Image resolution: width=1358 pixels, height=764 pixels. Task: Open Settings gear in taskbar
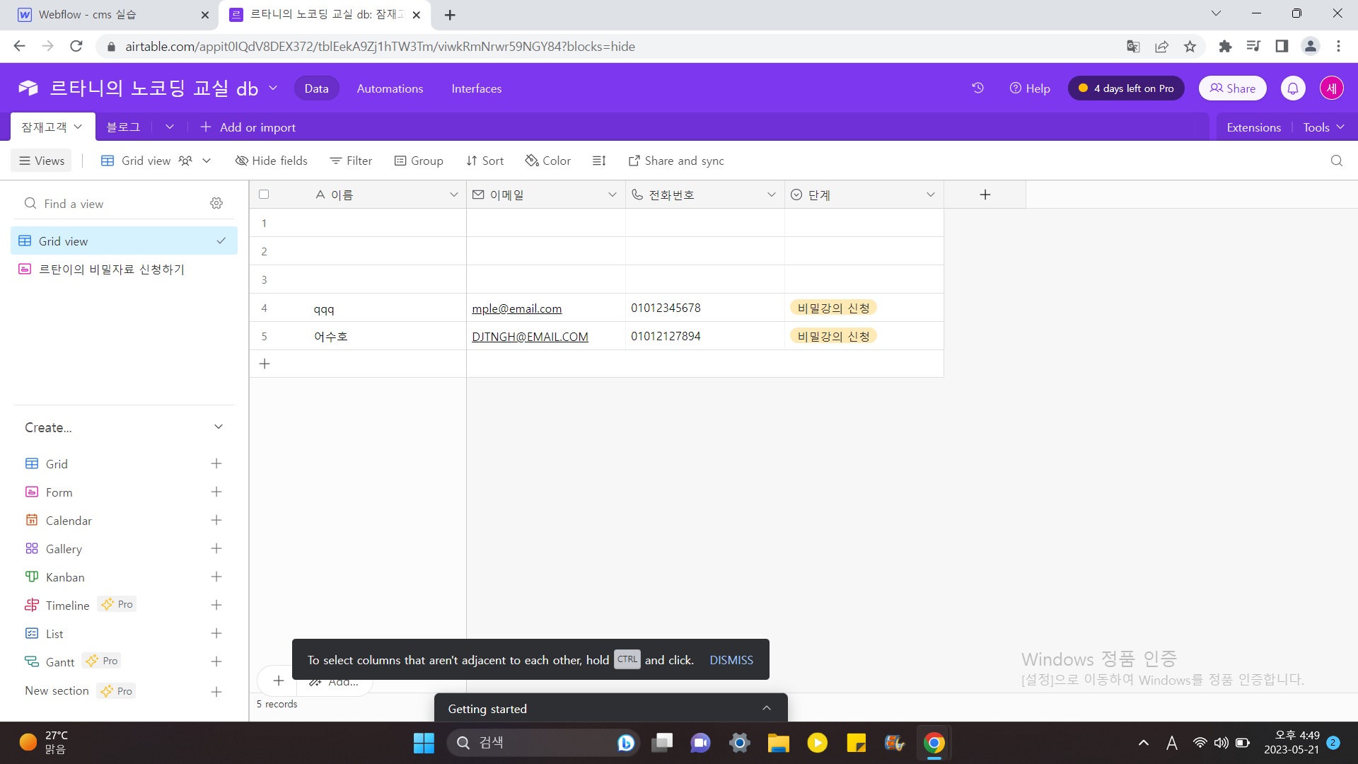click(x=739, y=743)
